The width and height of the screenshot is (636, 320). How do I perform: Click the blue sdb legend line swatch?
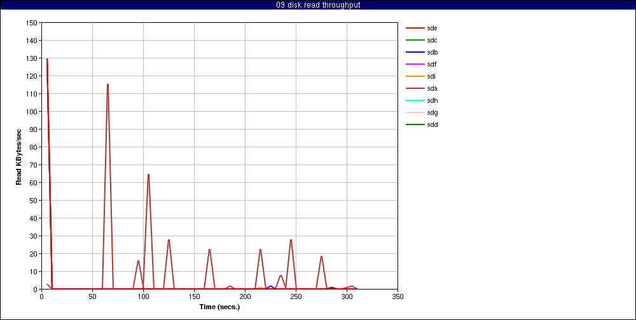pos(415,52)
